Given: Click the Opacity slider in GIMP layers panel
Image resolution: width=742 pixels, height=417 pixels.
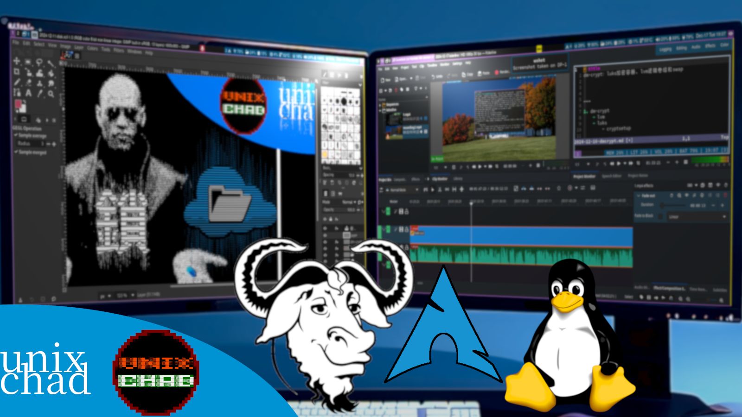Looking at the screenshot, I should [x=339, y=210].
